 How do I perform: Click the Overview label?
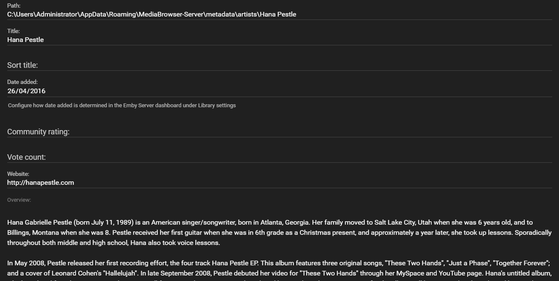point(19,200)
